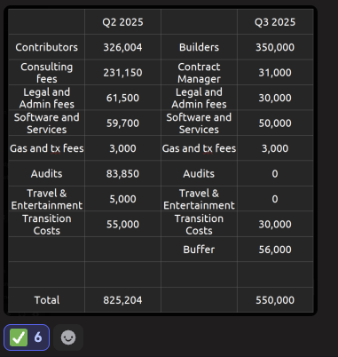Select the Q2 2025 header cell
The width and height of the screenshot is (338, 357).
point(122,22)
